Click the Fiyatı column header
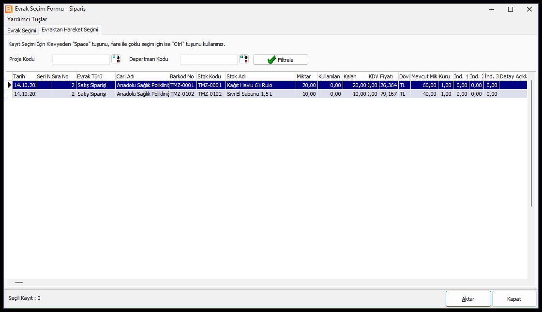Screen dimensions: 542x312 (x=389, y=76)
